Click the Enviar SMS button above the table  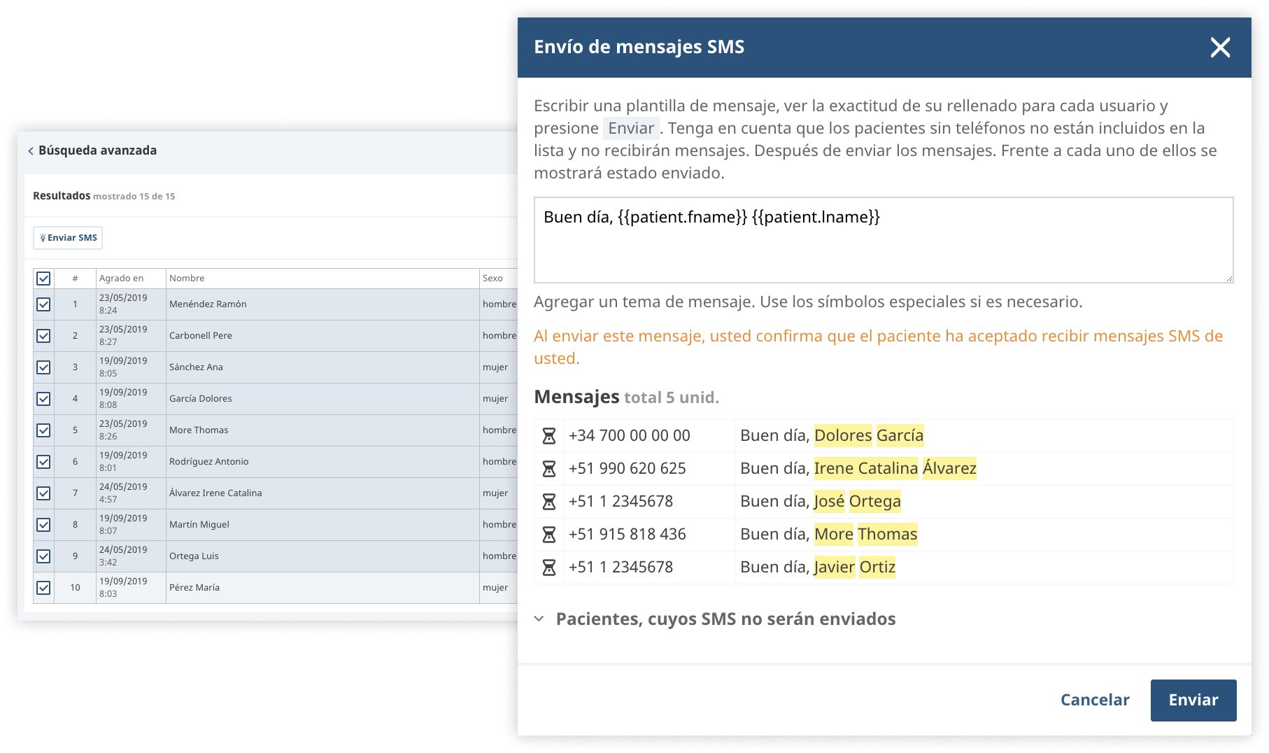coord(68,237)
